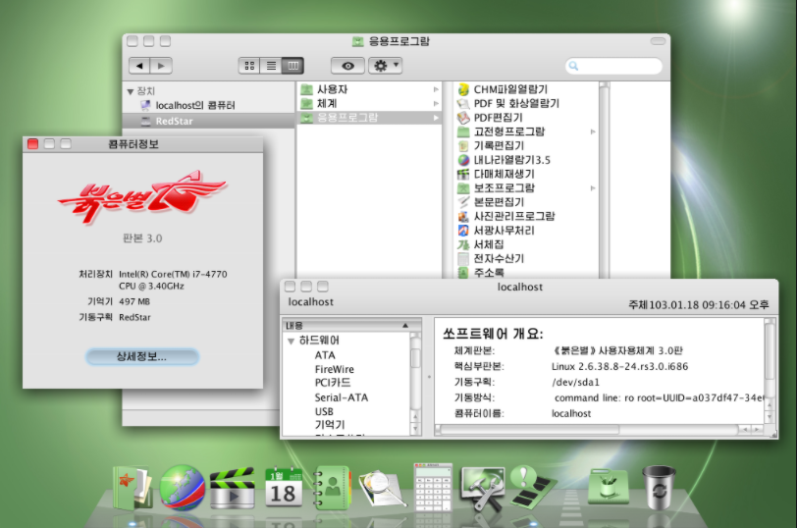Switch file manager to icon view
Viewport: 797px width, 528px height.
[x=249, y=66]
